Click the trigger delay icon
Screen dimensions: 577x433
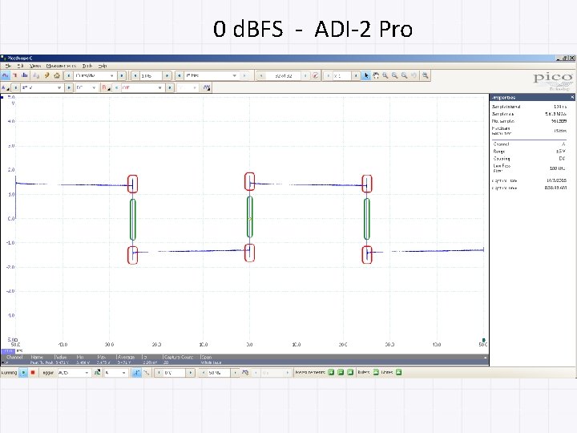245,373
